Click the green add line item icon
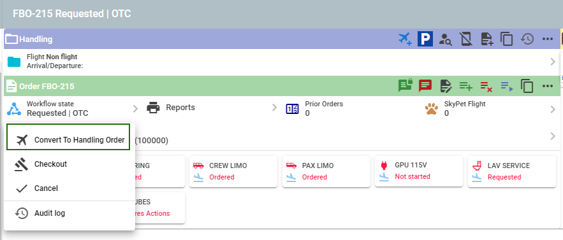 pos(466,86)
